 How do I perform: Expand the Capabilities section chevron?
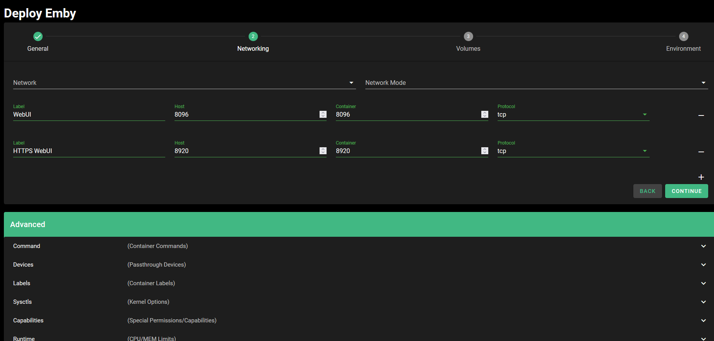pos(703,320)
